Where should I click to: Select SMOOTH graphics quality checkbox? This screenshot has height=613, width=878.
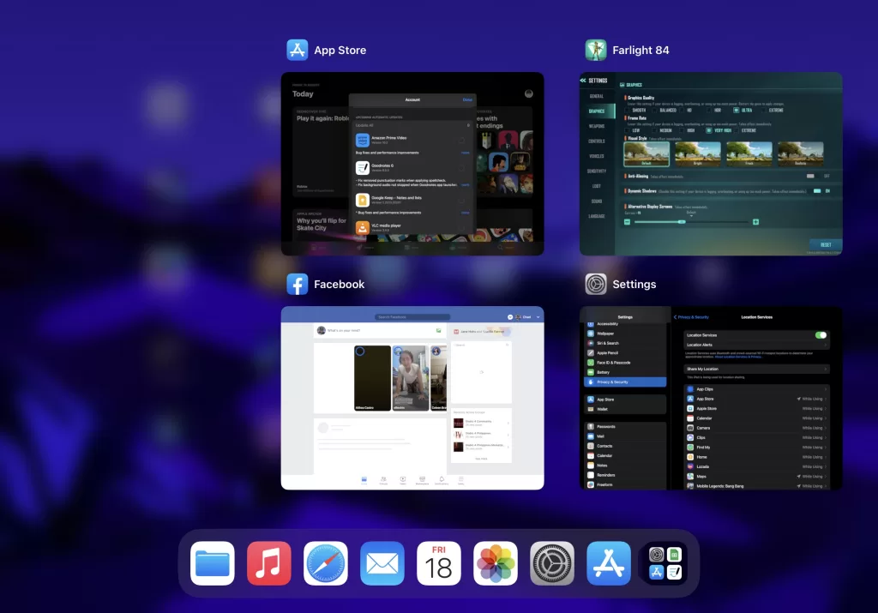pos(628,111)
